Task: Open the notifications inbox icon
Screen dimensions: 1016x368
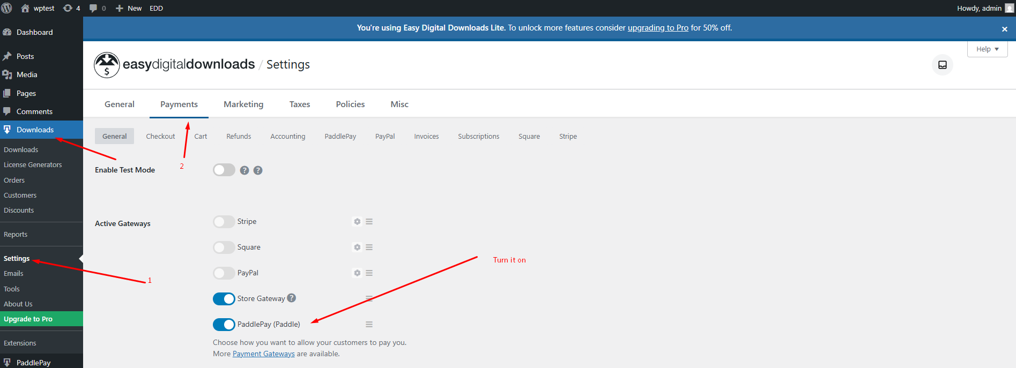Action: click(x=942, y=65)
